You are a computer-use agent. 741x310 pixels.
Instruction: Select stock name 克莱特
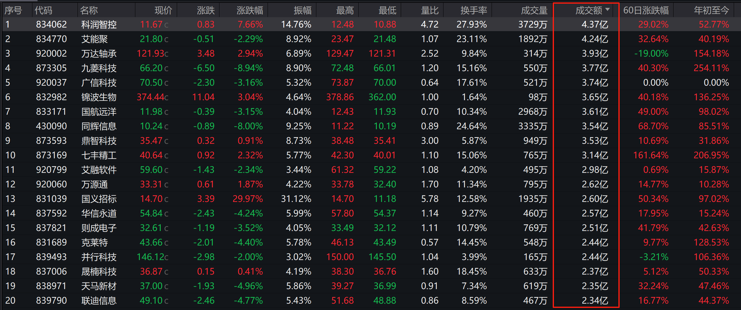pos(94,242)
